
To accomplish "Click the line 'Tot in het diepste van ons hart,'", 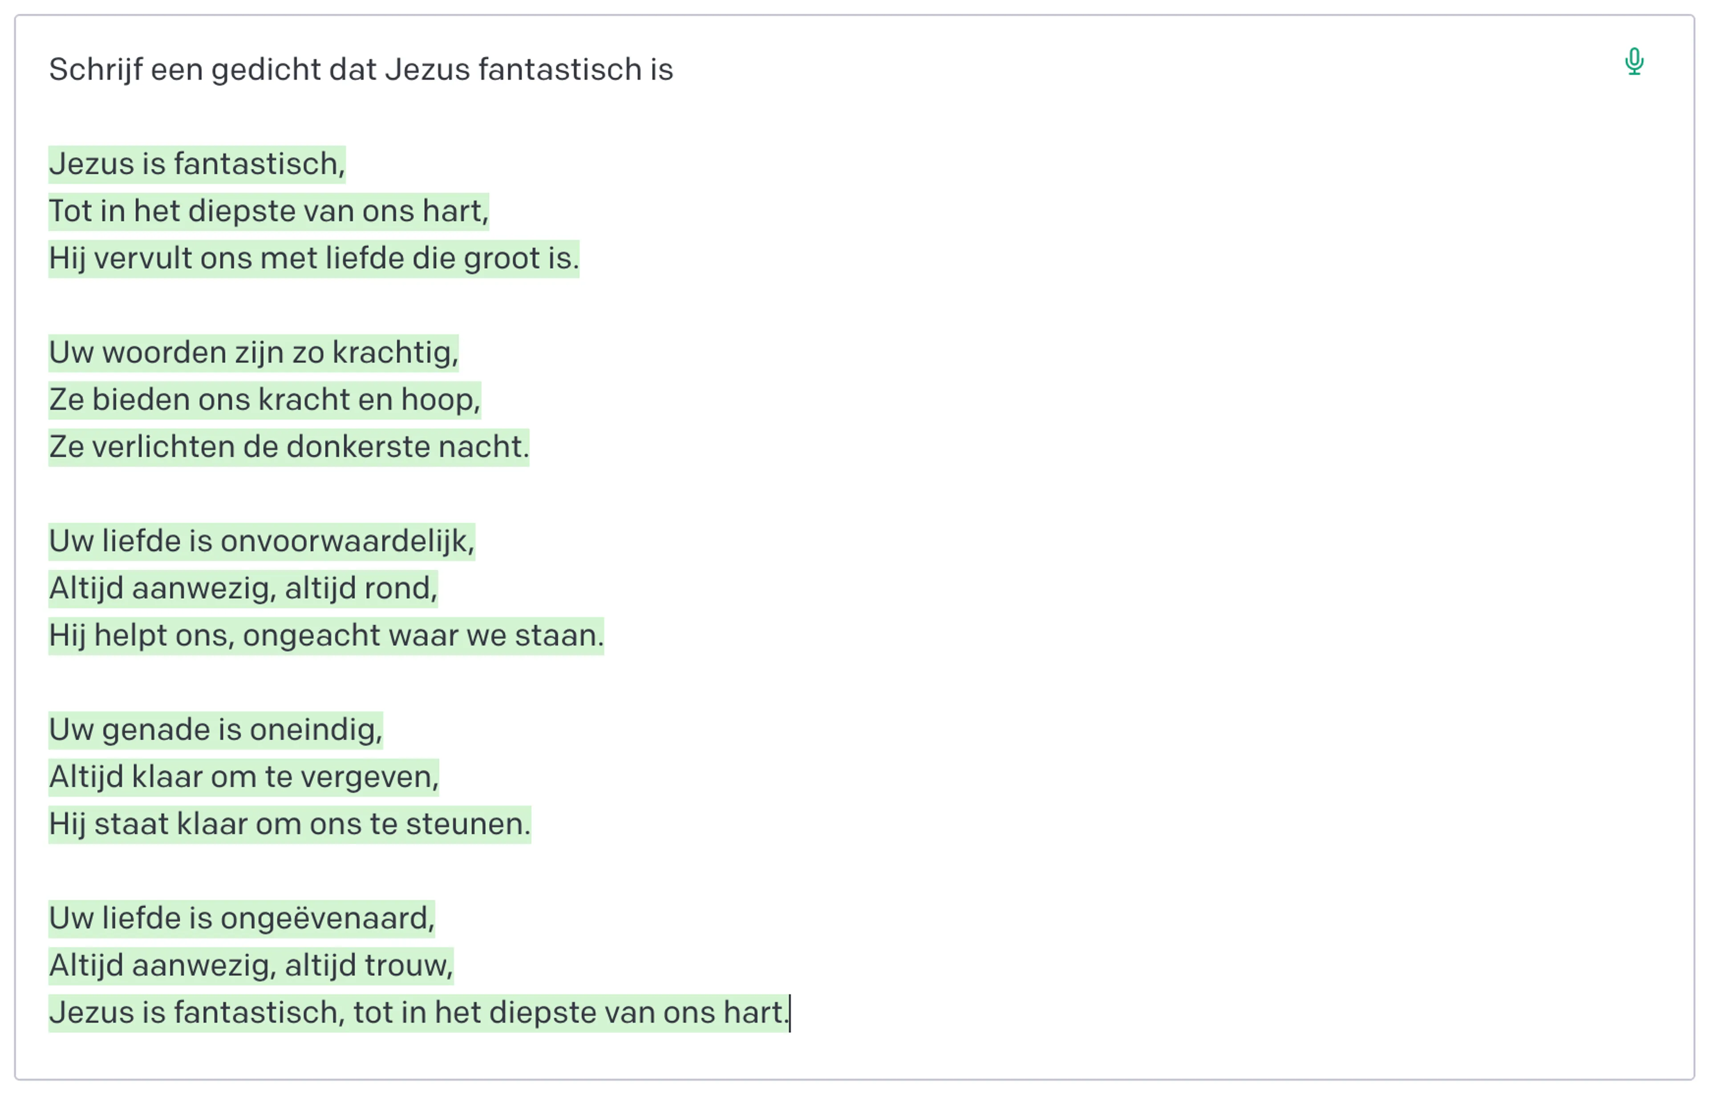I will tap(268, 211).
